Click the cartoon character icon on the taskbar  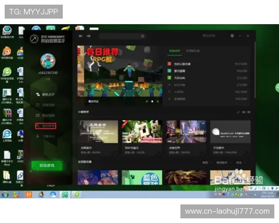click(41, 195)
